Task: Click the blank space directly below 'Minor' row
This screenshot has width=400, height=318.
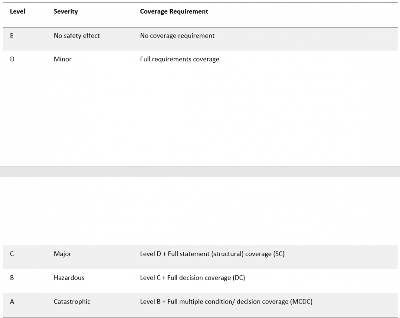Action: coord(63,112)
